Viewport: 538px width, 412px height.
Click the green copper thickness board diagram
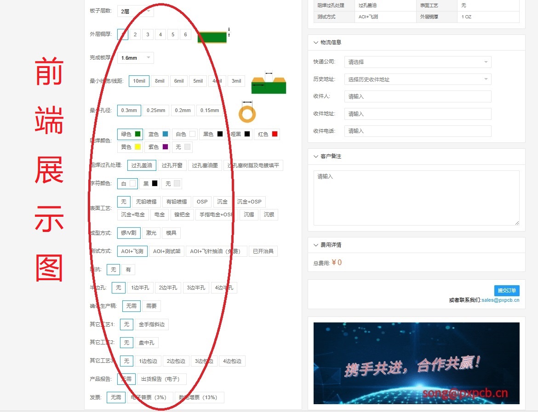tap(212, 37)
